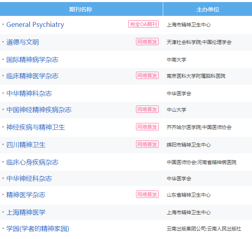Open the 上海精神医学 journal link
This screenshot has height=239, width=252.
click(x=26, y=212)
